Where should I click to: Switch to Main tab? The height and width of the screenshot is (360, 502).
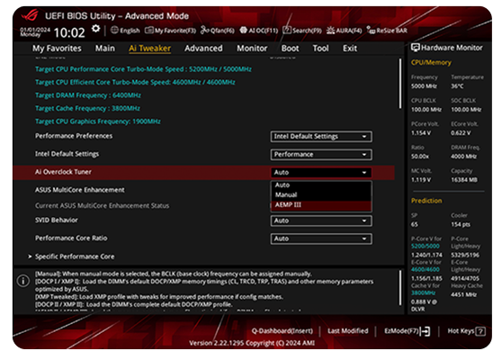point(105,49)
